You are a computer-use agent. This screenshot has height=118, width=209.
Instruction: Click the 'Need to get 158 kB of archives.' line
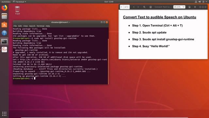point(31,55)
